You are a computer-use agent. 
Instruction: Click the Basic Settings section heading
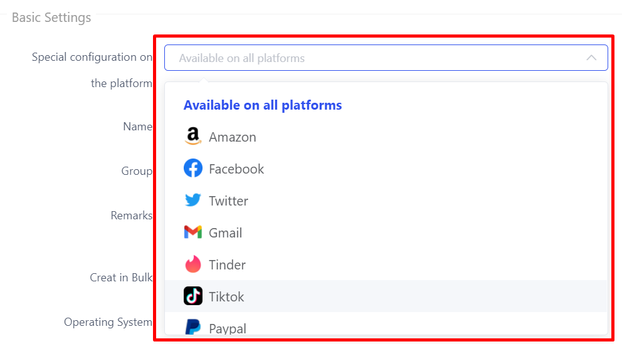click(51, 18)
